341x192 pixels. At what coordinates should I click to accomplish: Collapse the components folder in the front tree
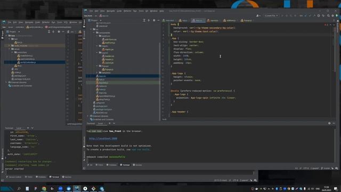click(x=94, y=33)
